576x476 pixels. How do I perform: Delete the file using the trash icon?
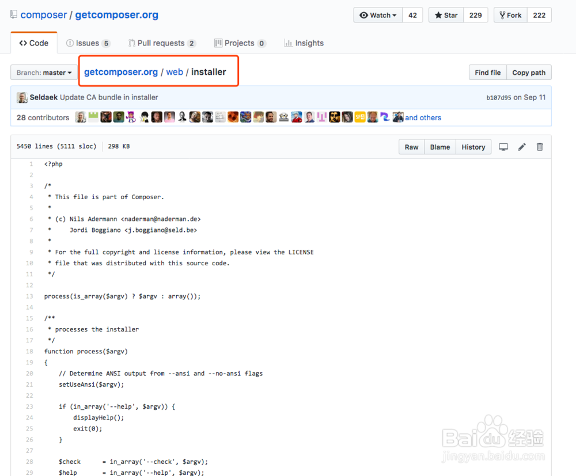(x=539, y=147)
